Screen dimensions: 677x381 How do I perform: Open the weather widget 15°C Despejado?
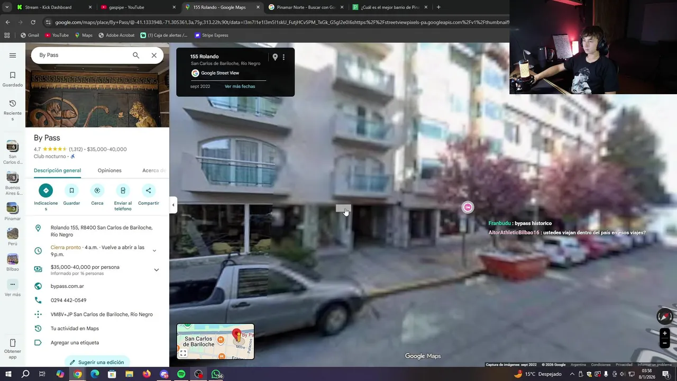pos(538,374)
